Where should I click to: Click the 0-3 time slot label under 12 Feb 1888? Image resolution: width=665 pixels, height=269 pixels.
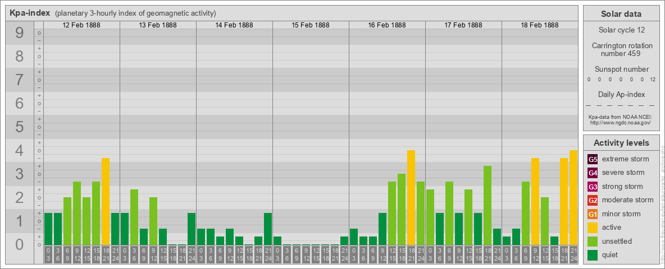[48, 254]
